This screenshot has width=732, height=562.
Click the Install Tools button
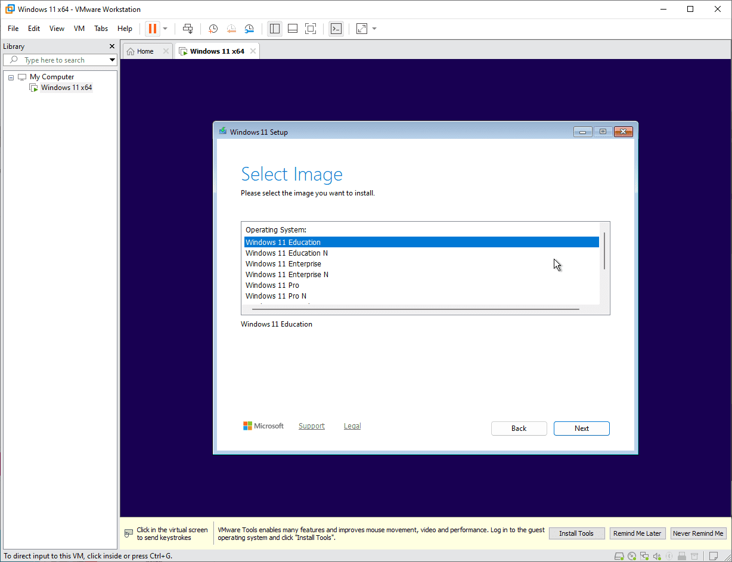click(x=576, y=533)
